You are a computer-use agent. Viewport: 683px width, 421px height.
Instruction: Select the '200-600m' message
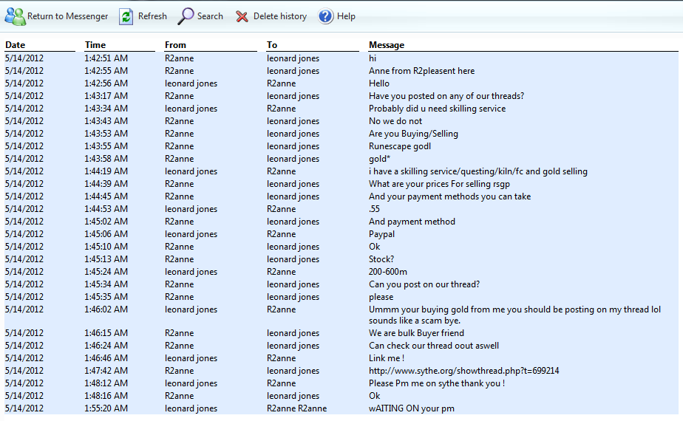387,272
